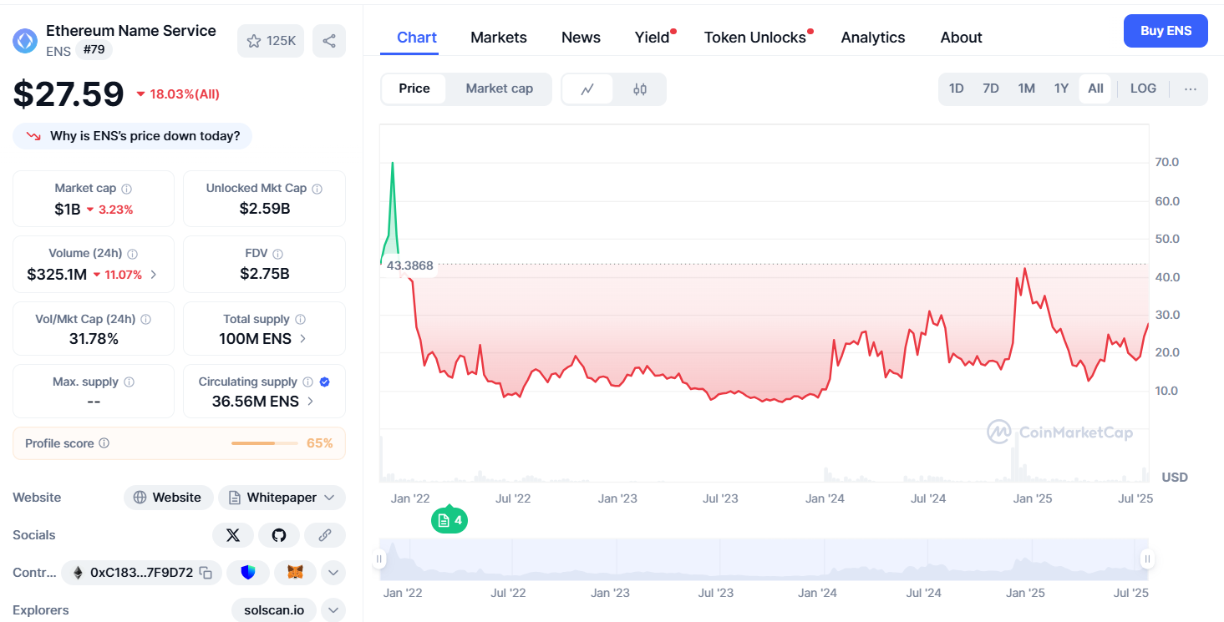Expand Circulating supply 36.56M ENS arrow
Viewport: 1224px width, 622px height.
point(310,402)
